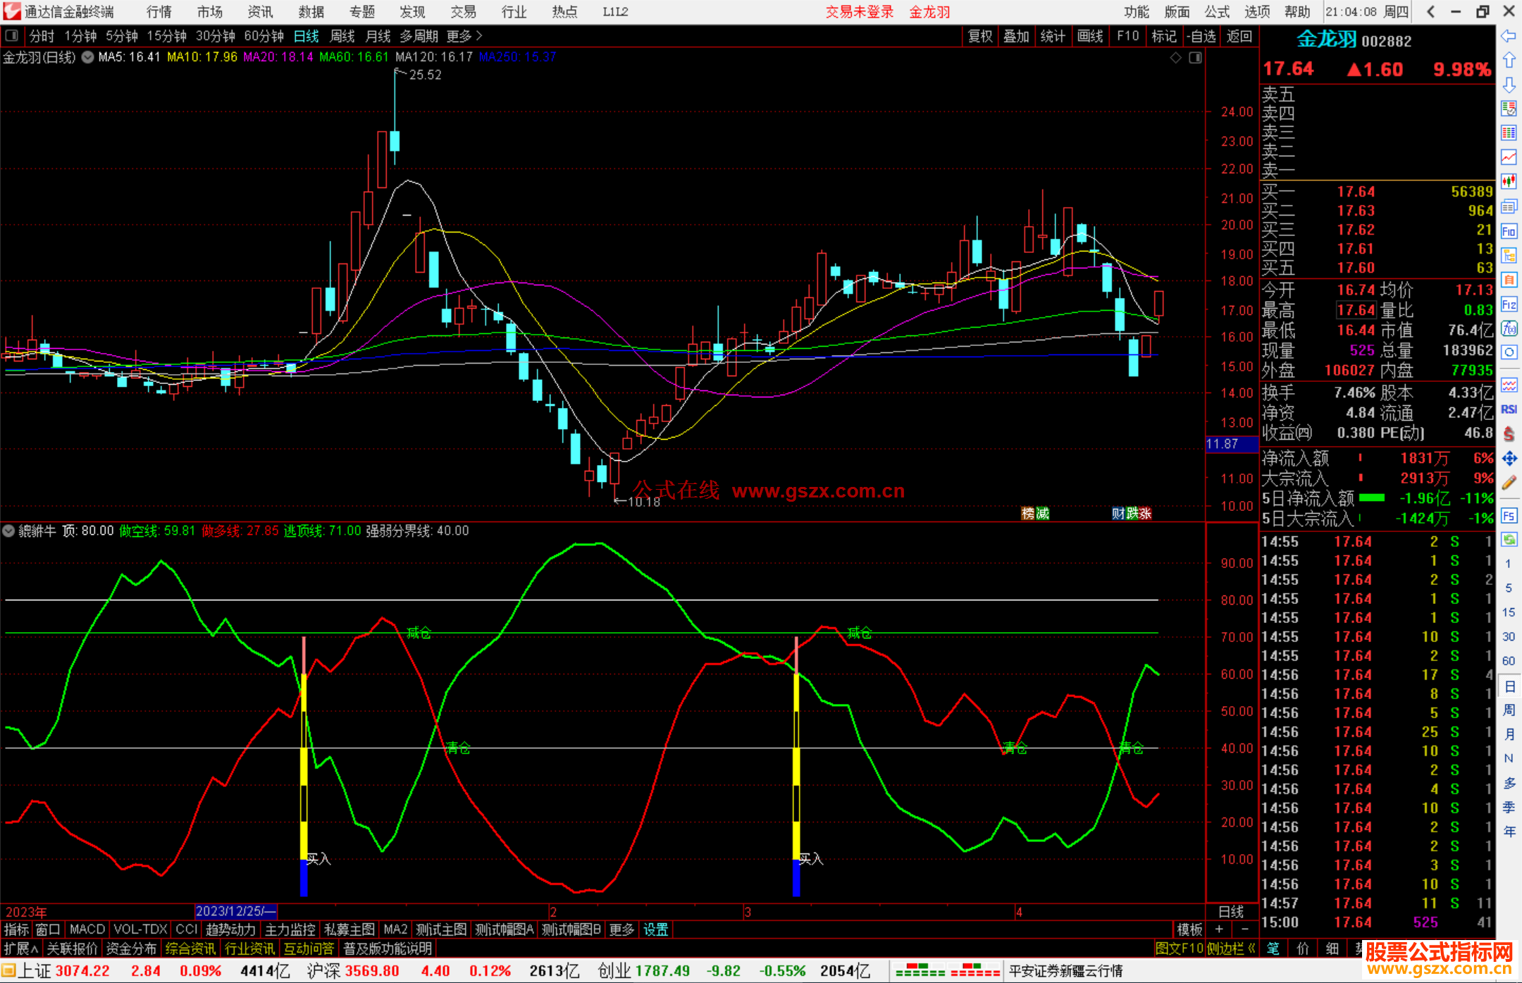Click the four-way move arrows icon
The image size is (1522, 983).
[1509, 459]
